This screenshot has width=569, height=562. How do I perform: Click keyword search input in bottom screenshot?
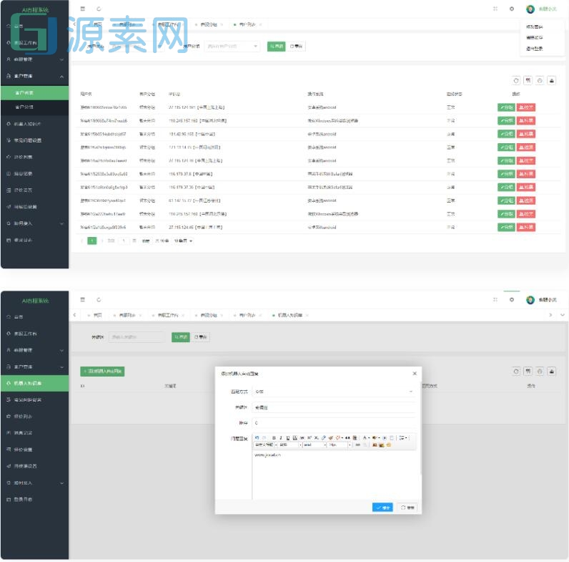point(137,337)
